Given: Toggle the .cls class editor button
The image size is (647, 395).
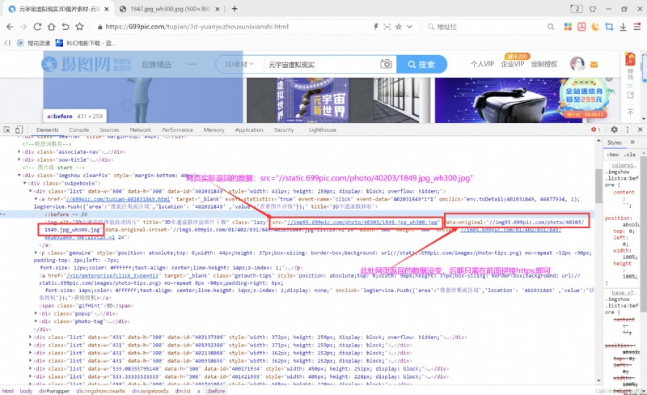Looking at the screenshot, I should [x=630, y=155].
